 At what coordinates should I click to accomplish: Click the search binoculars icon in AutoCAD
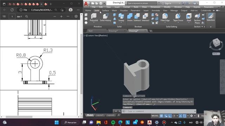[159, 3]
